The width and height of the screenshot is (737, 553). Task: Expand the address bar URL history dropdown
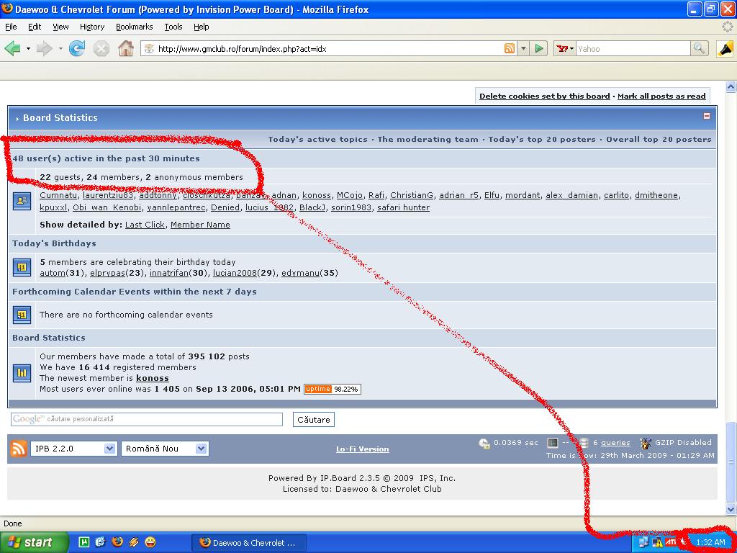[524, 48]
